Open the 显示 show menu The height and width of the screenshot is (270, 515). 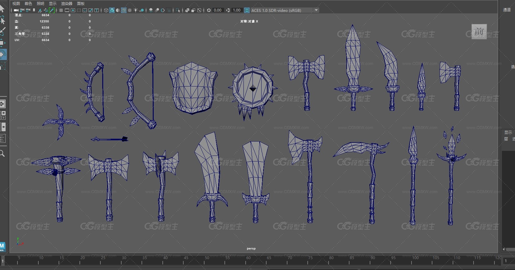pyautogui.click(x=53, y=3)
